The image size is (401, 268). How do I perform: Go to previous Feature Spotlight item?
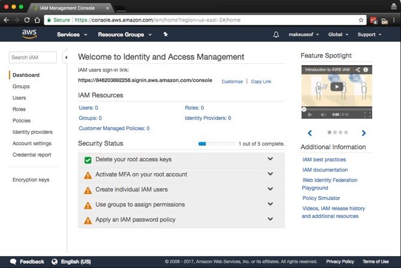pyautogui.click(x=310, y=133)
